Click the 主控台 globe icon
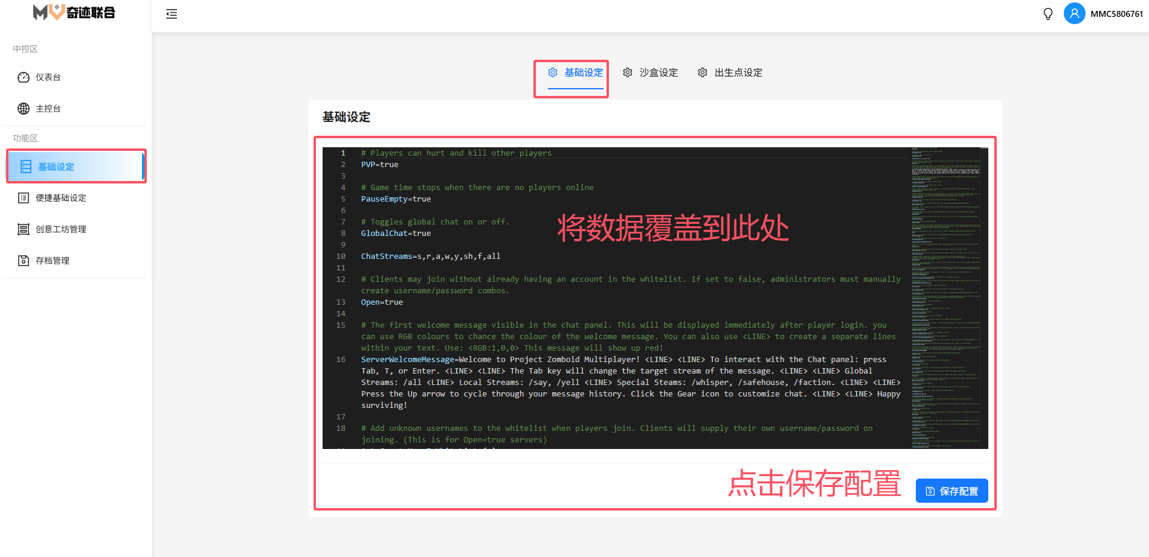Viewport: 1149px width, 557px height. click(x=24, y=109)
